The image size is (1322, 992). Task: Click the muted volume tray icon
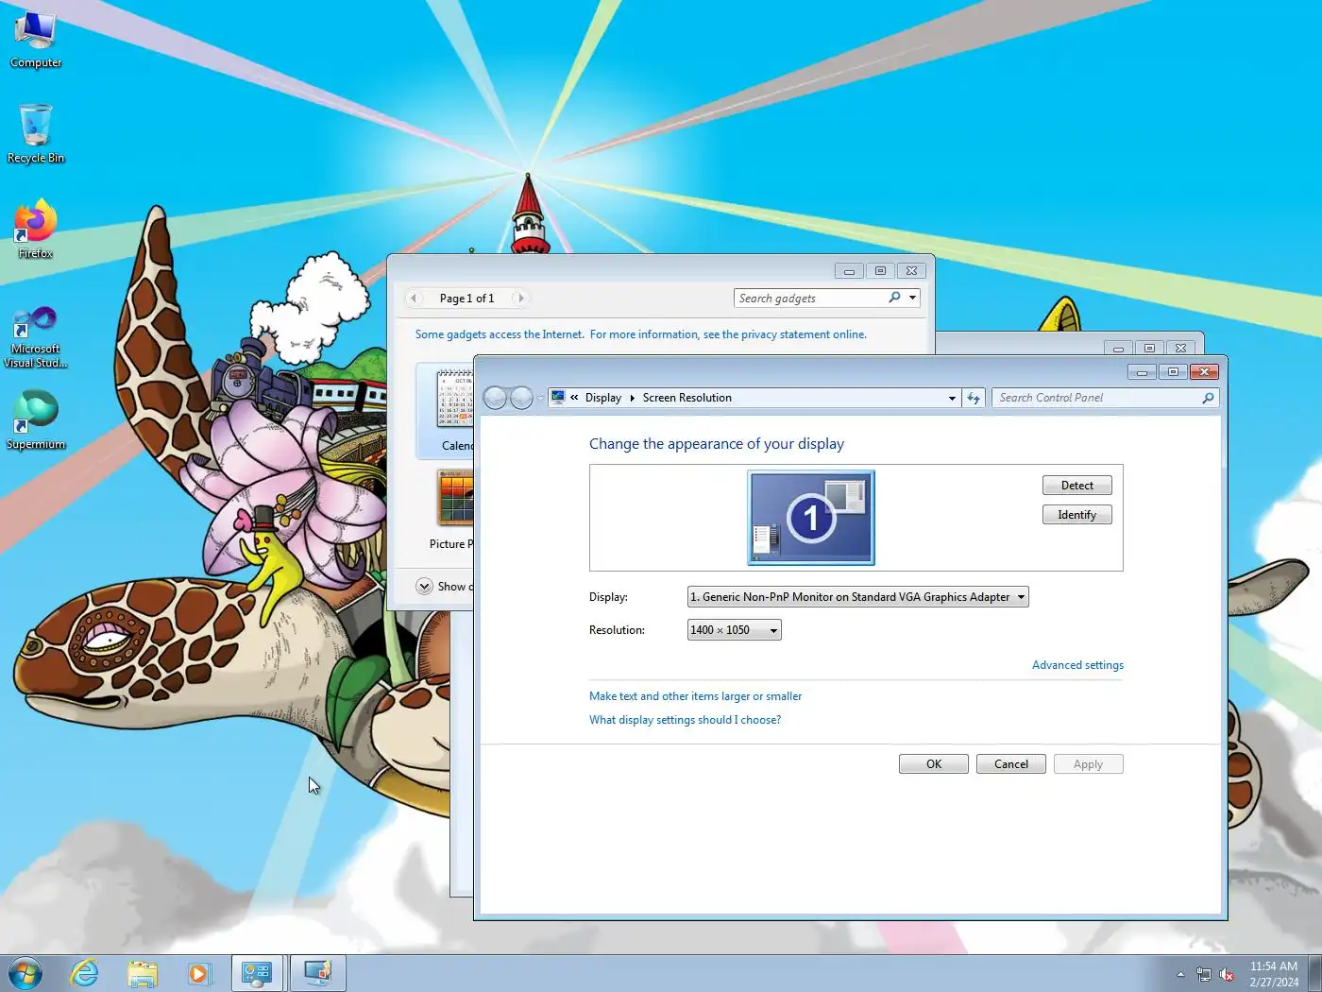(x=1227, y=974)
